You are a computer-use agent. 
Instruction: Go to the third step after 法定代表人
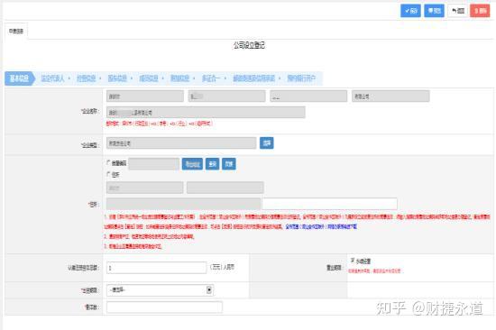[x=86, y=78]
